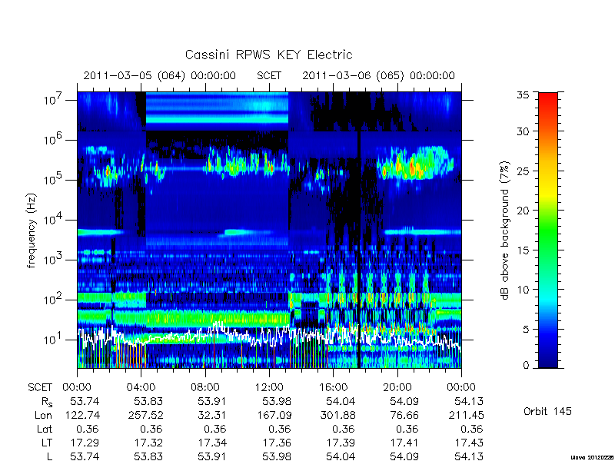Click the SCET row header below the plot
Viewport: 615px width, 461px height.
coord(40,388)
